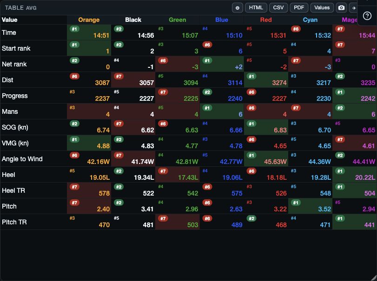
Task: Click the VMG (kn) row label
Action: pyautogui.click(x=15, y=143)
